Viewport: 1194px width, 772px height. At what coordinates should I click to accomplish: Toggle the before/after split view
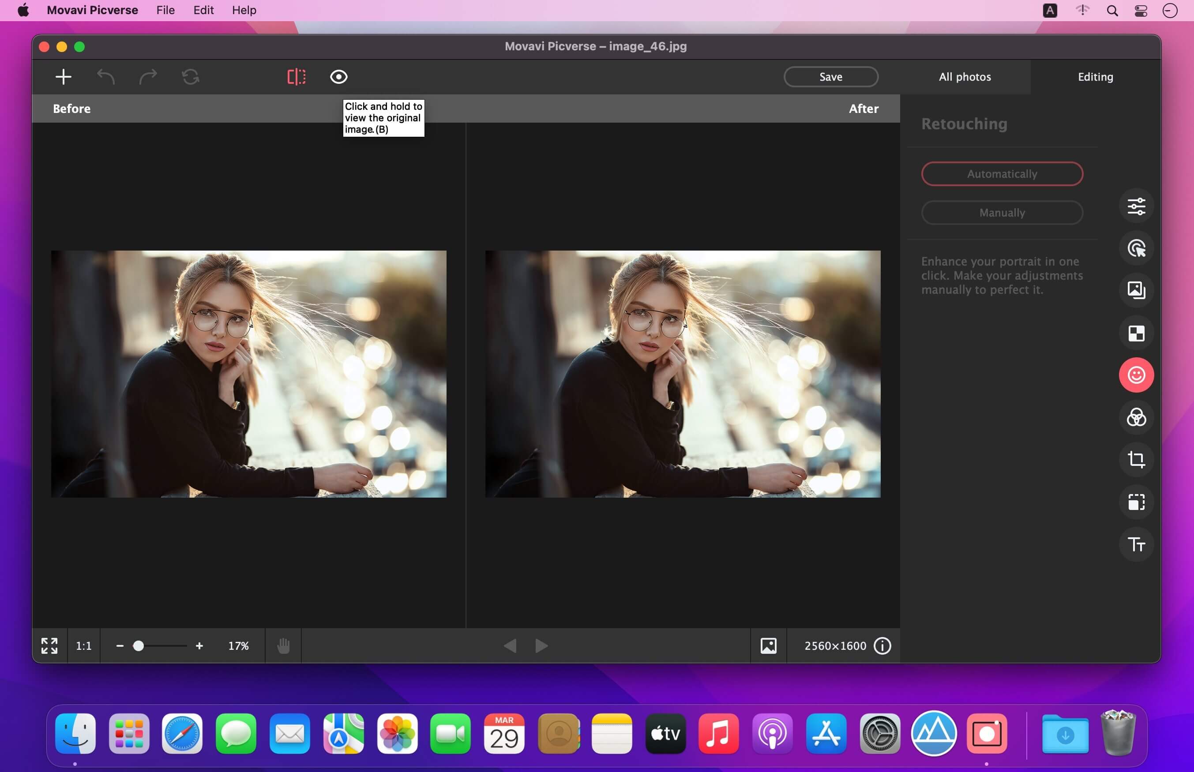296,77
